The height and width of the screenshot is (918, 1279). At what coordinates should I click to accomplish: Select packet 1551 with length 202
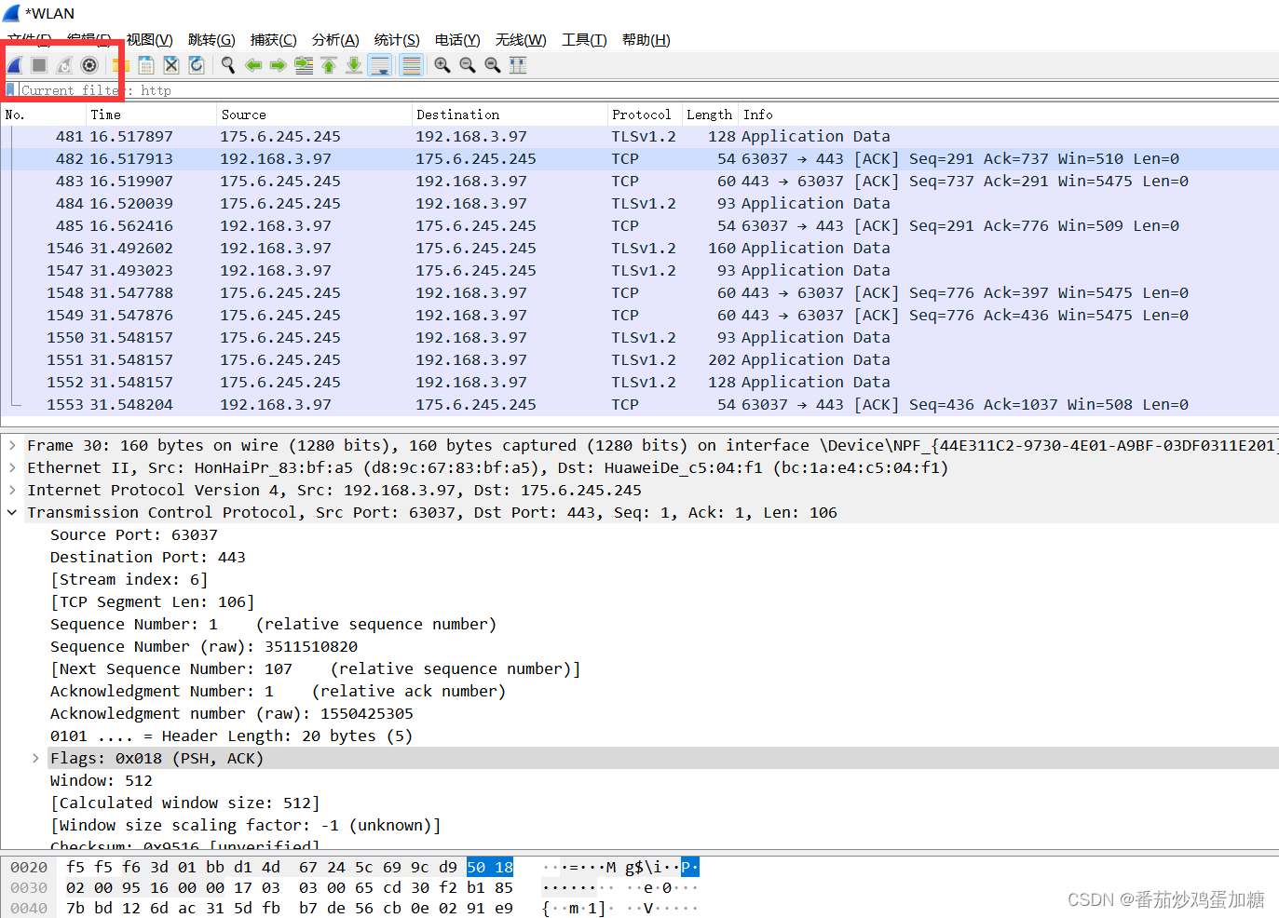tap(639, 359)
